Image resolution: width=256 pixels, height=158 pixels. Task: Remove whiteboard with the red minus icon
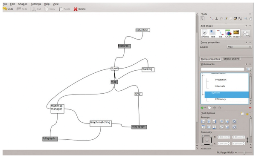click(x=250, y=108)
